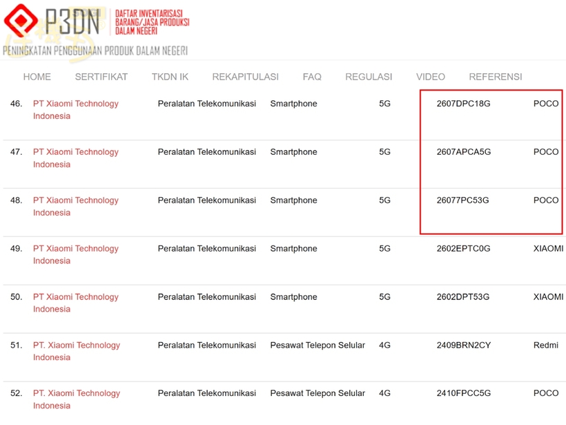
Task: Click PT Xiaomi Technology link in row 50
Action: pos(76,303)
